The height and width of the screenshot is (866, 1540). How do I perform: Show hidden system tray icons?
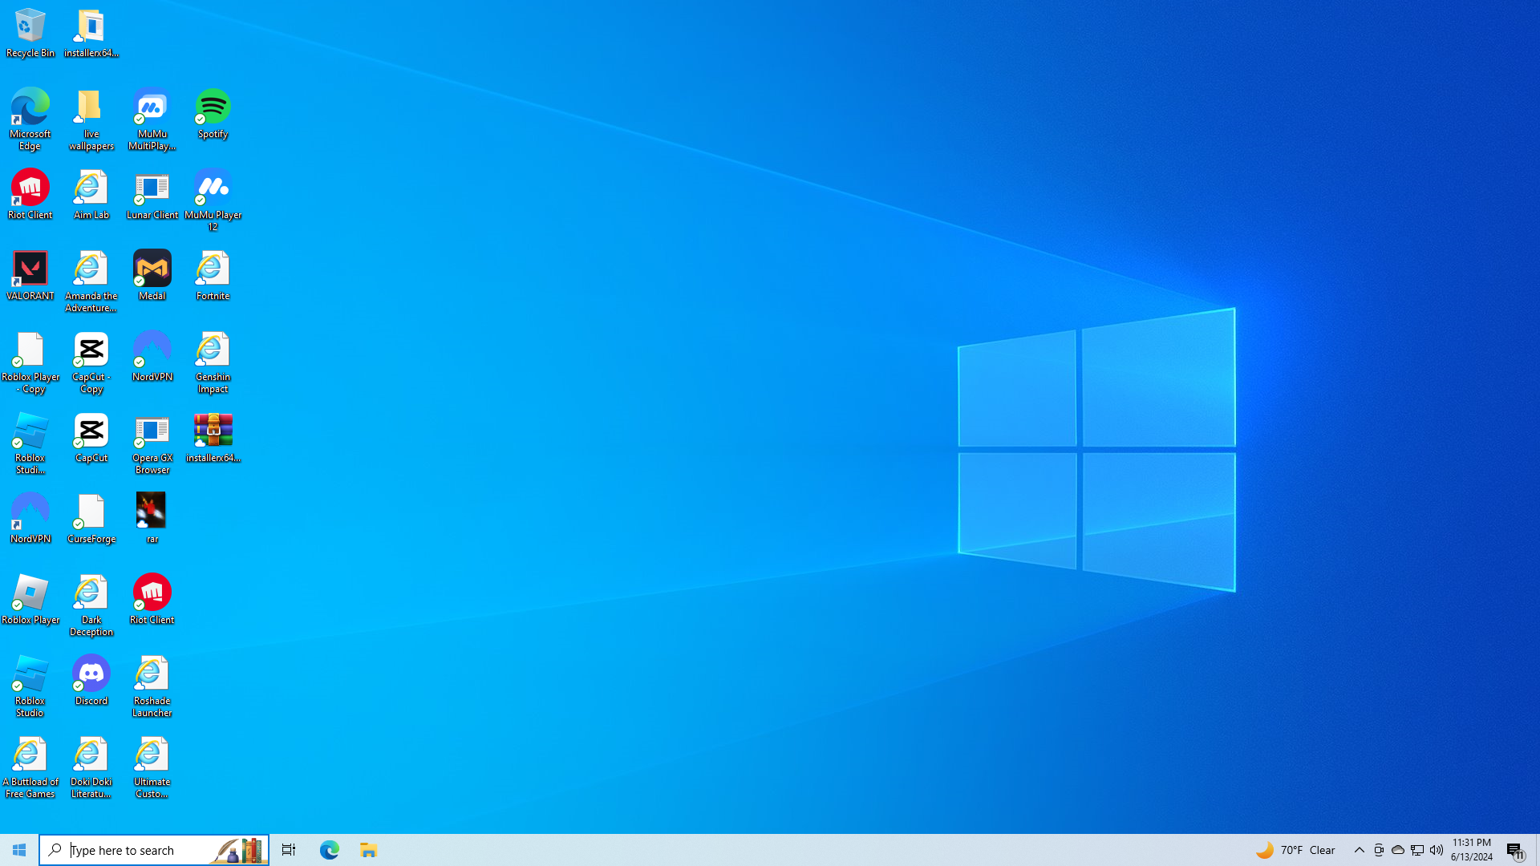tap(1360, 850)
